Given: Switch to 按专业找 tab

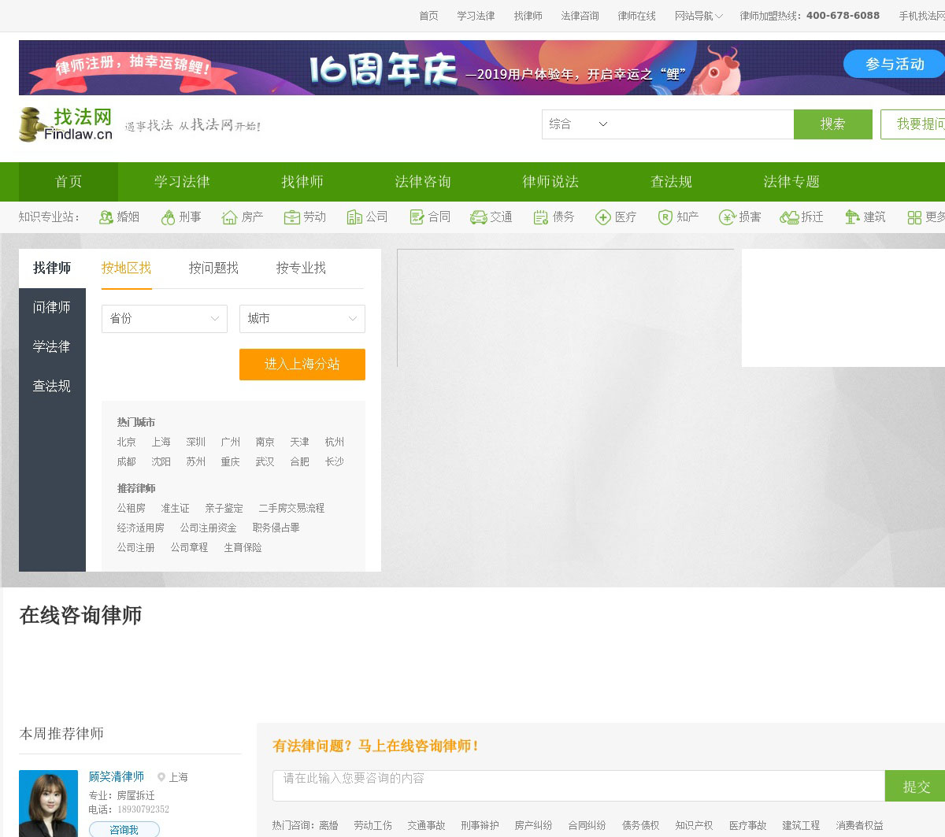Looking at the screenshot, I should 301,269.
